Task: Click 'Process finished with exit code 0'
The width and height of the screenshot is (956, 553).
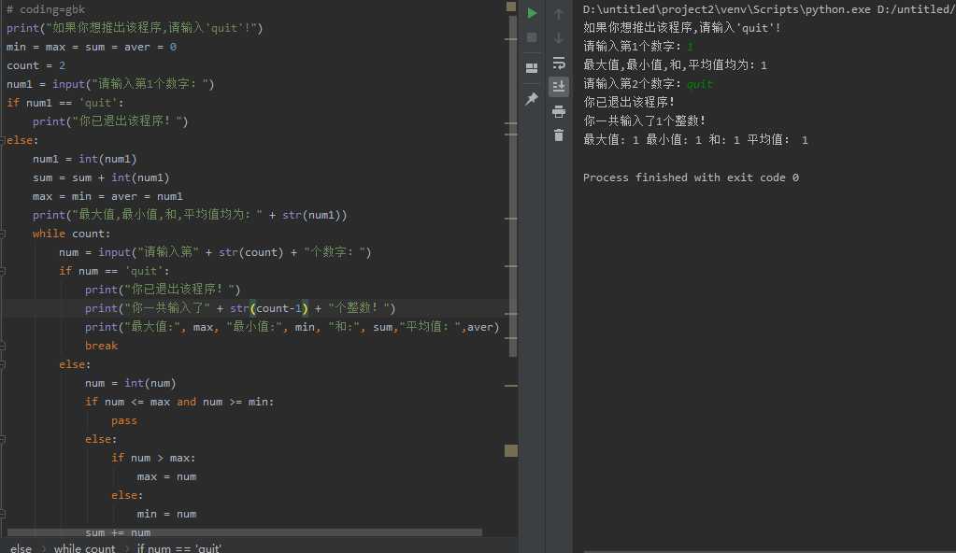Action: [x=691, y=177]
